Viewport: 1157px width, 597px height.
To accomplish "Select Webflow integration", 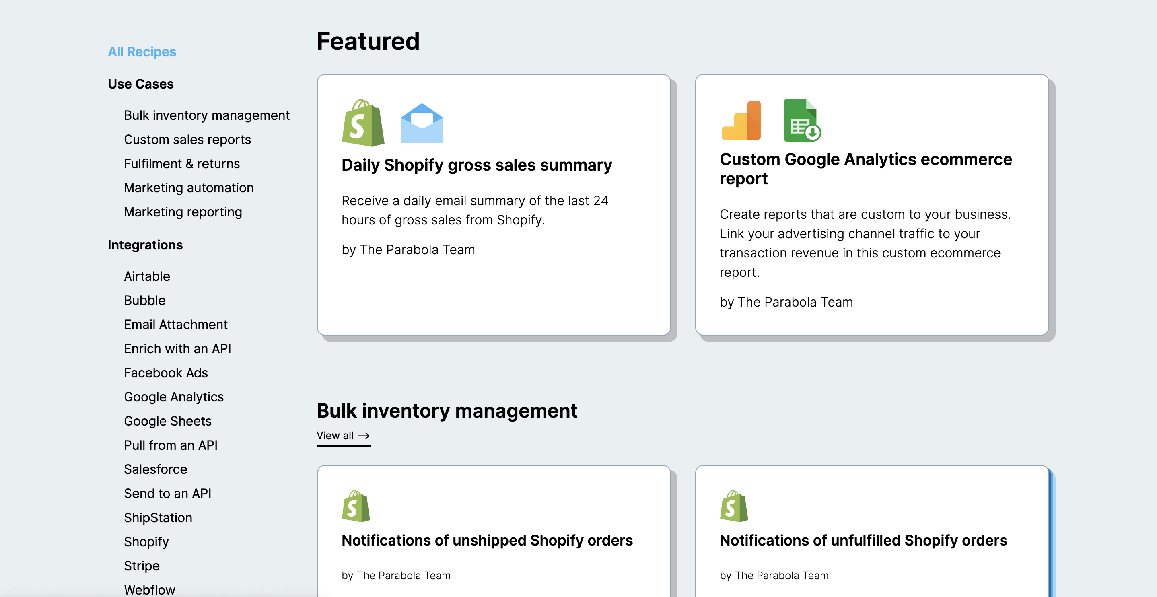I will click(150, 590).
